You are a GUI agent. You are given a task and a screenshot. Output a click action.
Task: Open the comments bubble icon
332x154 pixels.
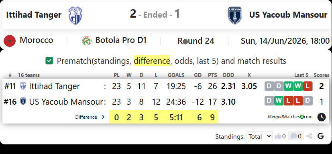(x=293, y=136)
